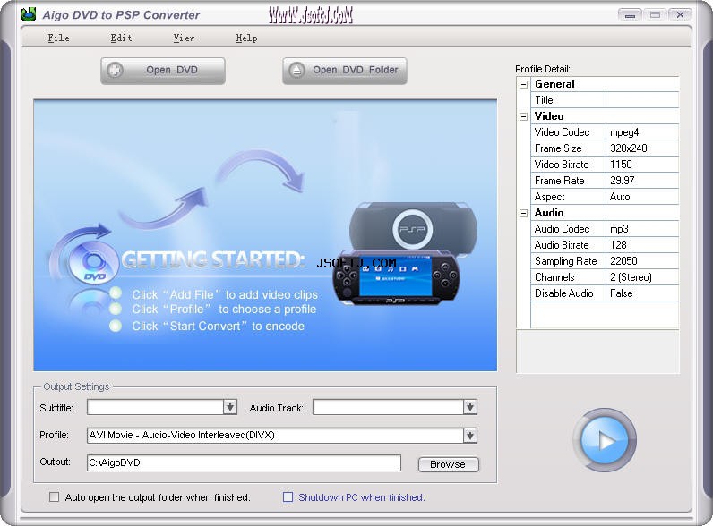This screenshot has height=526, width=713.
Task: Click the Browse button
Action: (x=448, y=464)
